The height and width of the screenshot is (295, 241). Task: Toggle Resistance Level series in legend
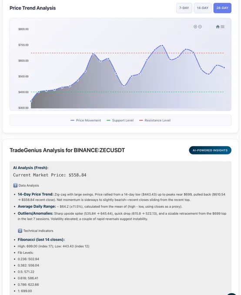[x=155, y=121]
